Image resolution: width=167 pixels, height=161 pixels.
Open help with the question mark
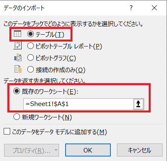click(x=131, y=8)
